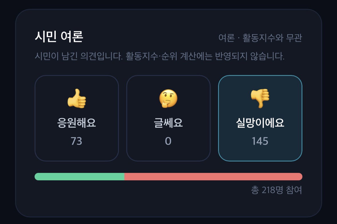Click the 시민 여론 heading
The image size is (337, 224).
(59, 37)
